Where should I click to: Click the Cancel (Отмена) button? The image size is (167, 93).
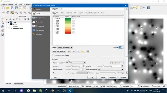[x=102, y=78]
